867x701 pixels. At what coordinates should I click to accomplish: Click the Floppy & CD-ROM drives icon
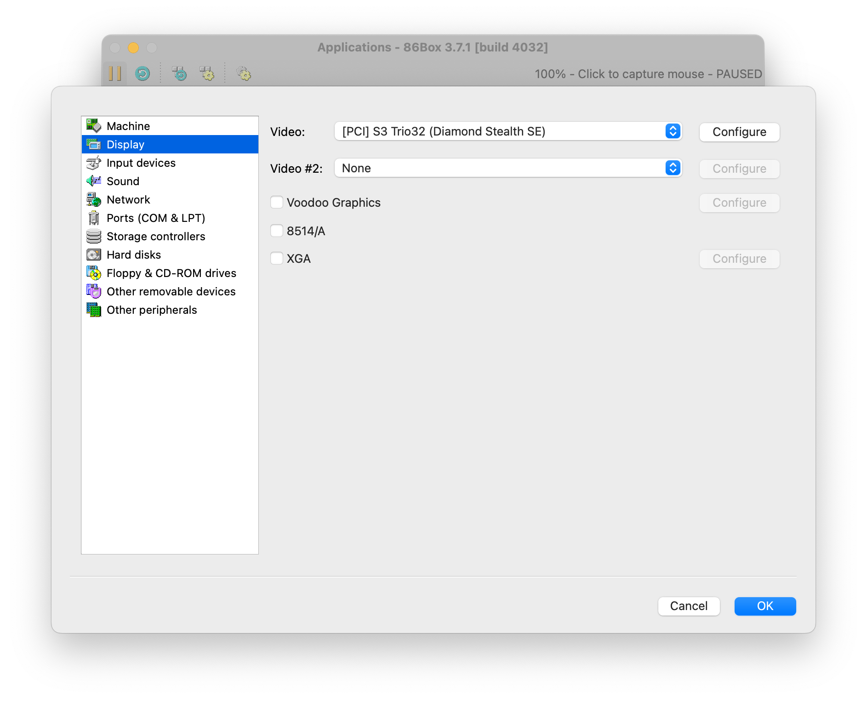(x=94, y=273)
